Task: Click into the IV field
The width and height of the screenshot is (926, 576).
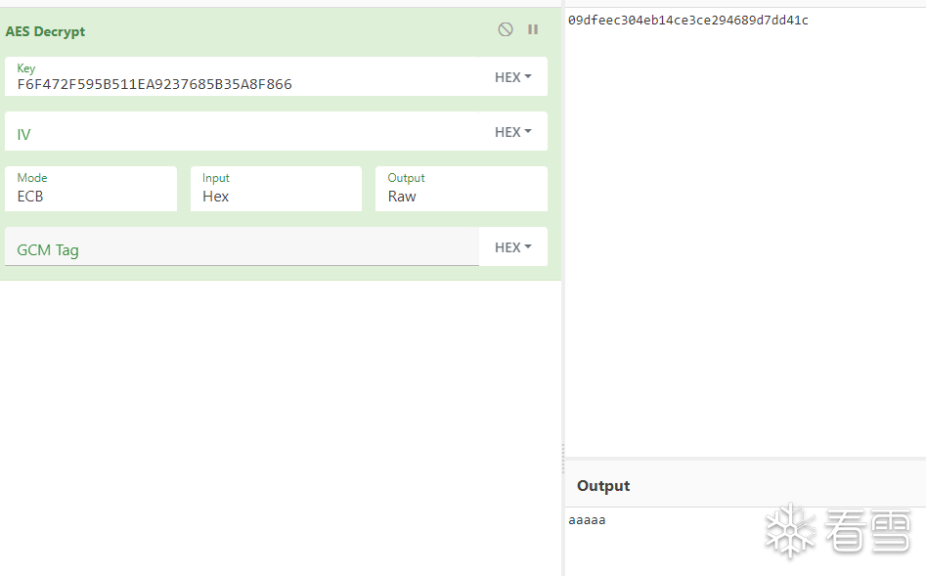Action: tap(244, 133)
